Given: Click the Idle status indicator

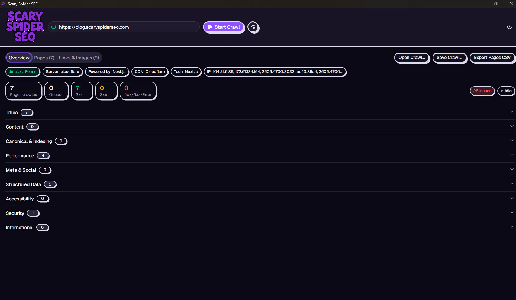Looking at the screenshot, I should coord(506,91).
